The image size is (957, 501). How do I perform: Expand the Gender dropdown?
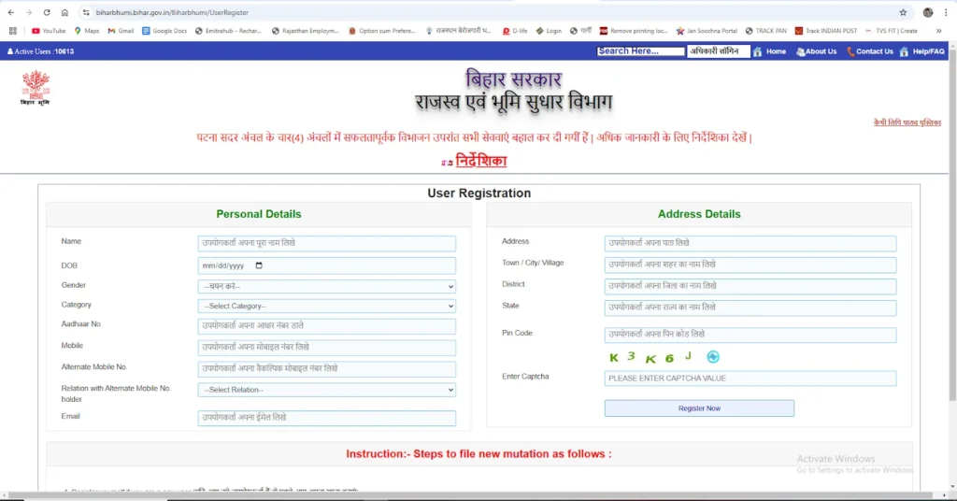point(326,286)
